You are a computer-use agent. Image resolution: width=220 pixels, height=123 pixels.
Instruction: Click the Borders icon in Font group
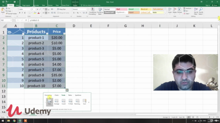30,13
